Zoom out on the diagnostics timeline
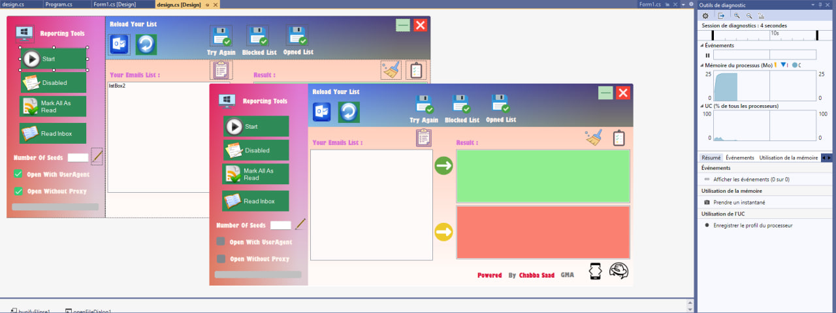Screen dimensions: 836x313 tap(749, 15)
